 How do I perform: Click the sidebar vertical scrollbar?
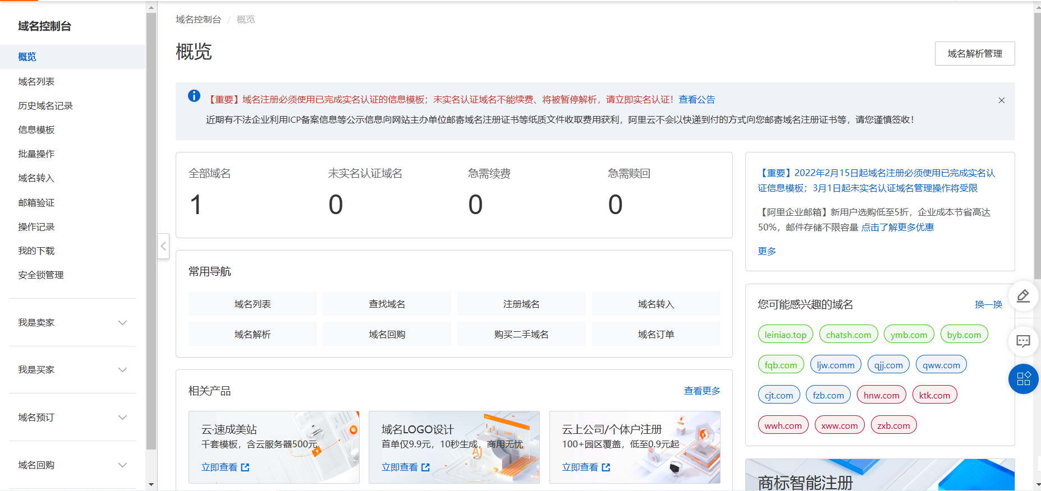(151, 224)
